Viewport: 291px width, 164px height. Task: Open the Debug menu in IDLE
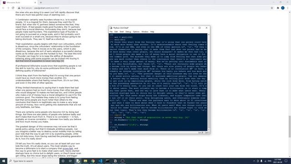coord(128,32)
